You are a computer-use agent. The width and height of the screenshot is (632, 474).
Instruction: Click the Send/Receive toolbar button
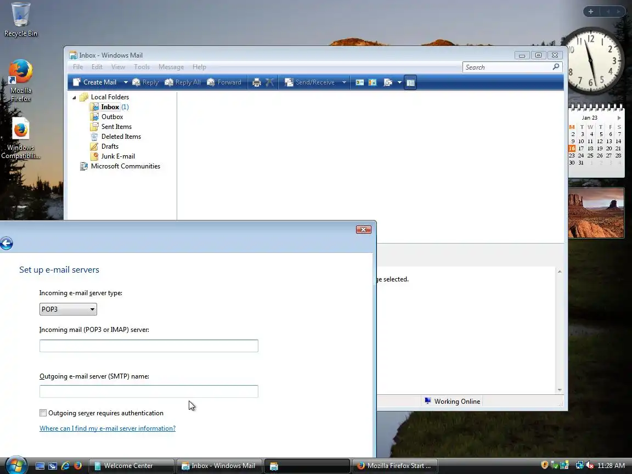[x=309, y=82]
